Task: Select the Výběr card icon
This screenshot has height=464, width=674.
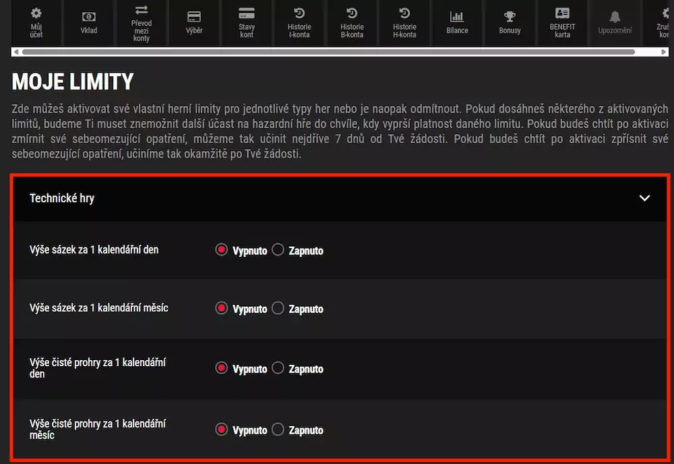Action: pyautogui.click(x=194, y=17)
